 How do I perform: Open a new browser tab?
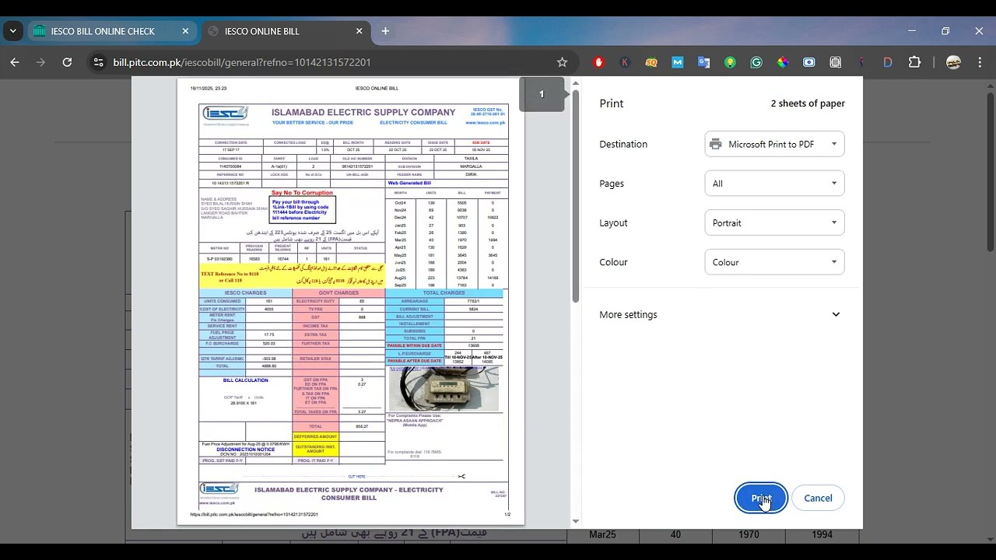[385, 31]
